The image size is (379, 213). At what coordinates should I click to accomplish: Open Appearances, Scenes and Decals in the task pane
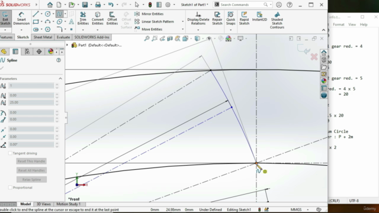(324, 81)
